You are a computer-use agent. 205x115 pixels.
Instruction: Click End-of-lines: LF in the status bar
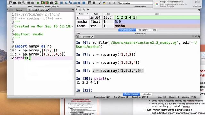click(121, 97)
